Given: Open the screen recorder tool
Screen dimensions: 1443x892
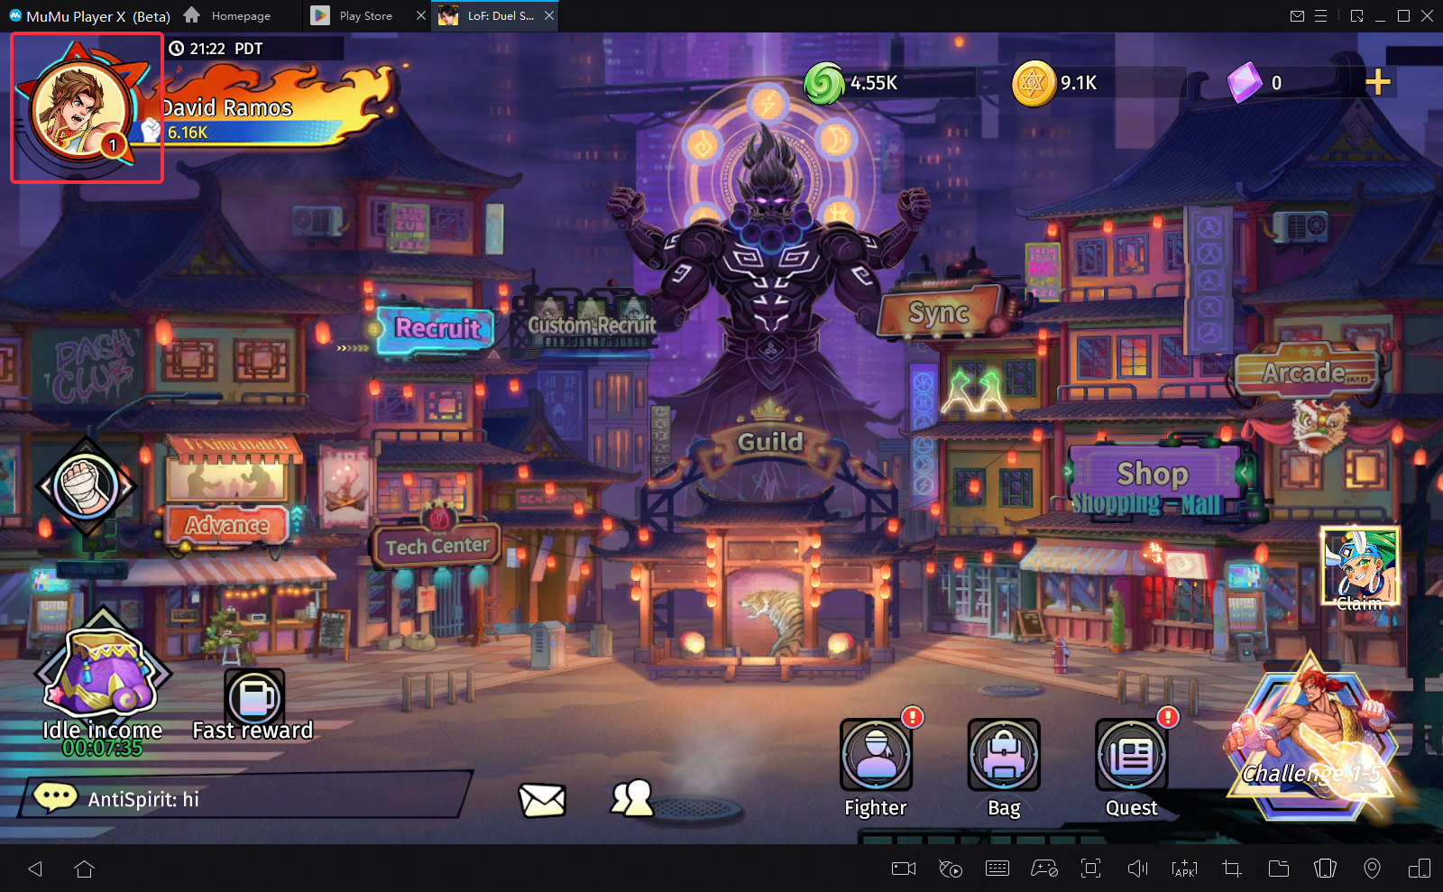Looking at the screenshot, I should pos(904,869).
